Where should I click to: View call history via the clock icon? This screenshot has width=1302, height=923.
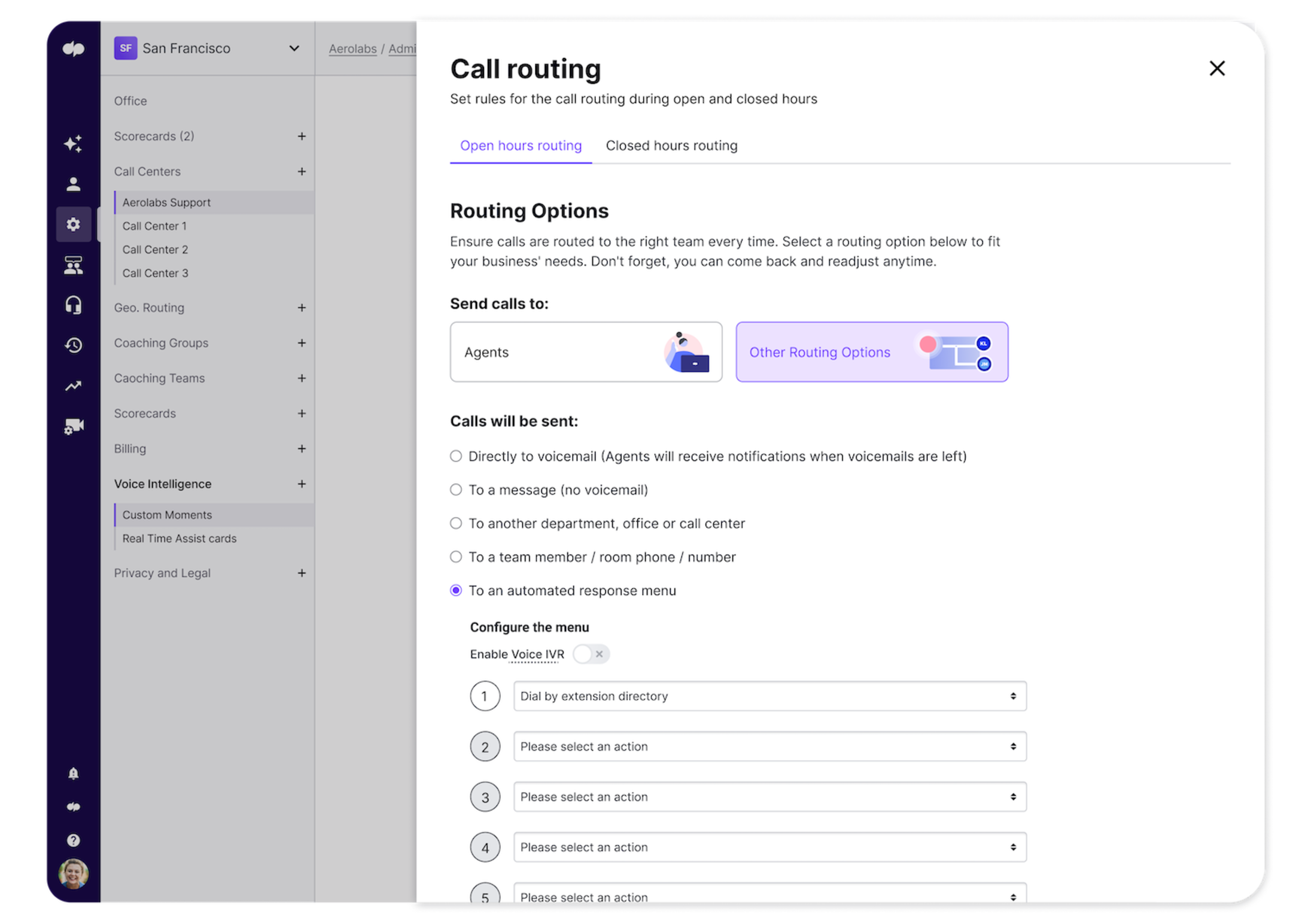[73, 345]
